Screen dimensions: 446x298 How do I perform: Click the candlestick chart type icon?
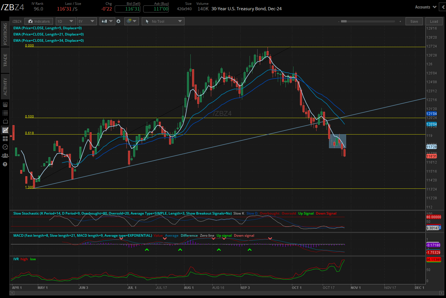click(x=105, y=21)
